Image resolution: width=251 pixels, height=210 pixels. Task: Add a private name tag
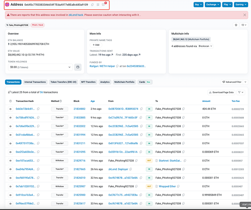point(95,45)
